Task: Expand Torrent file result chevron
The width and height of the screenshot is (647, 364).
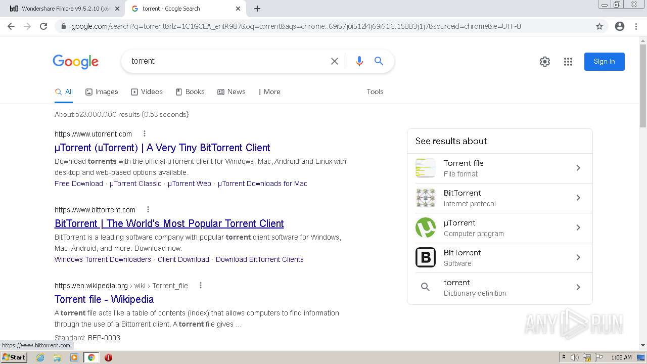Action: click(x=578, y=168)
